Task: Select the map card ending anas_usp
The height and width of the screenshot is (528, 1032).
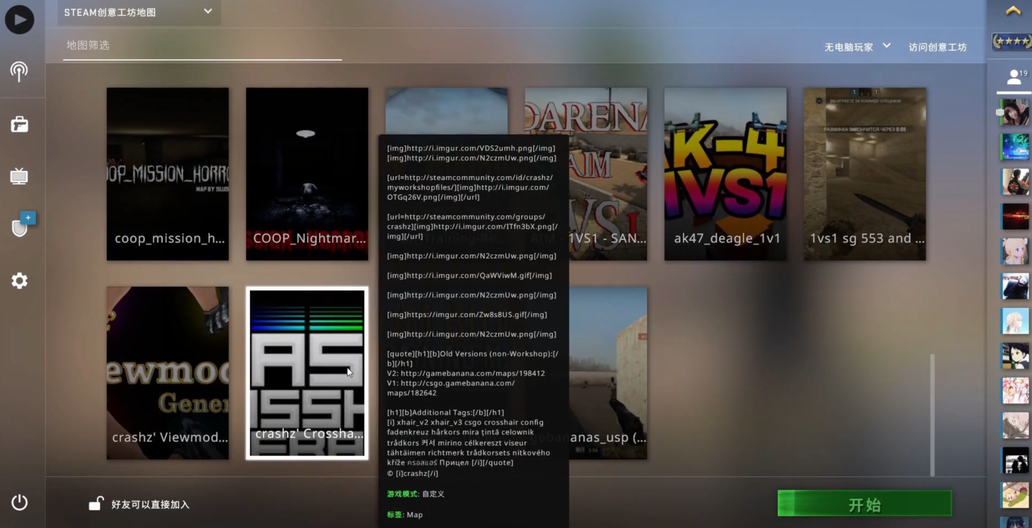Action: point(608,373)
